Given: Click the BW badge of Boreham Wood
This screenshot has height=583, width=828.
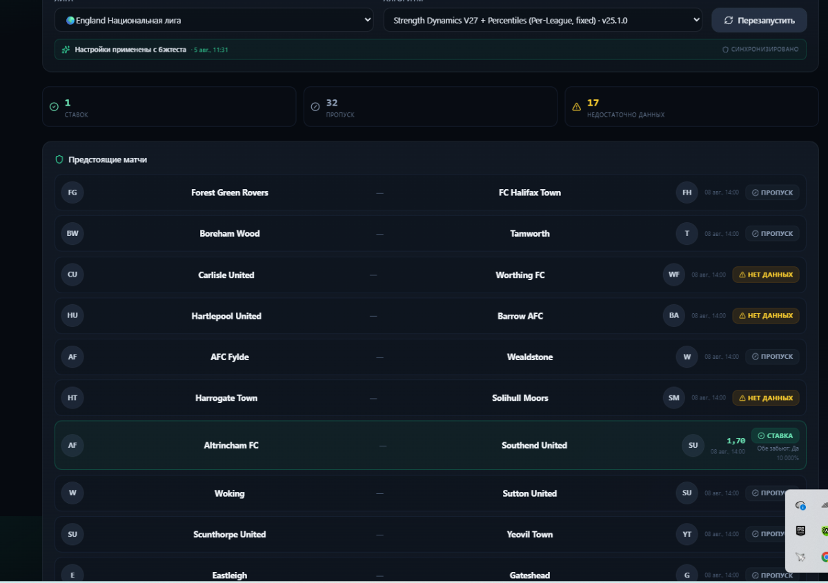Looking at the screenshot, I should (72, 233).
